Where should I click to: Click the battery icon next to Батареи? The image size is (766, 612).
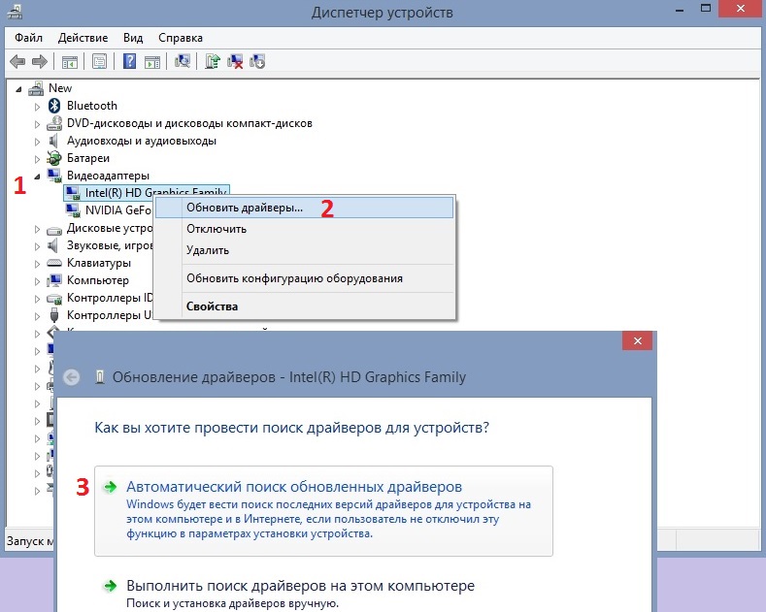point(53,158)
